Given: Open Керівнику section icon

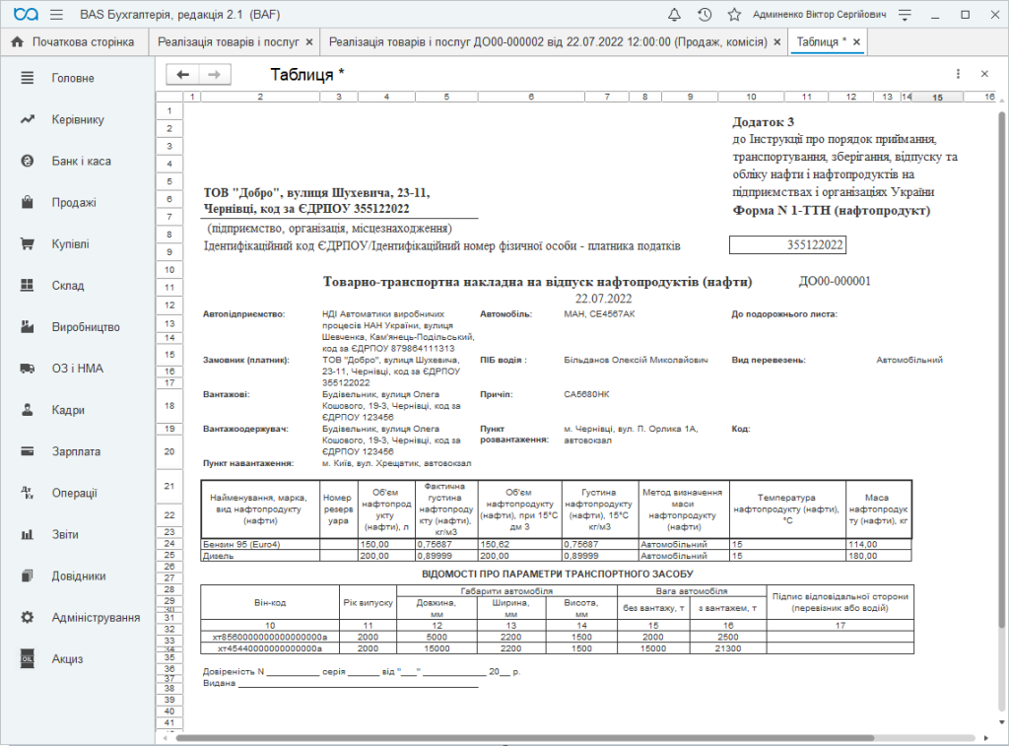Looking at the screenshot, I should 27,119.
